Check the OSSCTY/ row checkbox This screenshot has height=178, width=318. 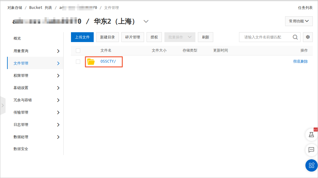coord(78,62)
